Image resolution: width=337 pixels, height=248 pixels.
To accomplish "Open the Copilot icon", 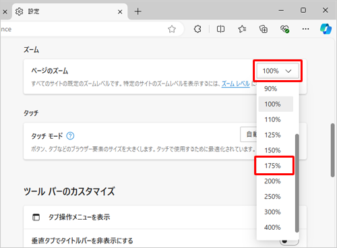I will [x=326, y=29].
